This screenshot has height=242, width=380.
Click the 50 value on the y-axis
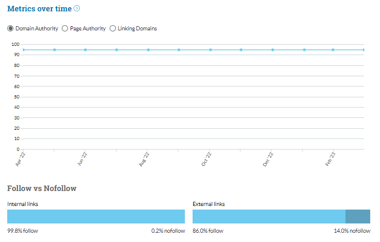pyautogui.click(x=16, y=97)
